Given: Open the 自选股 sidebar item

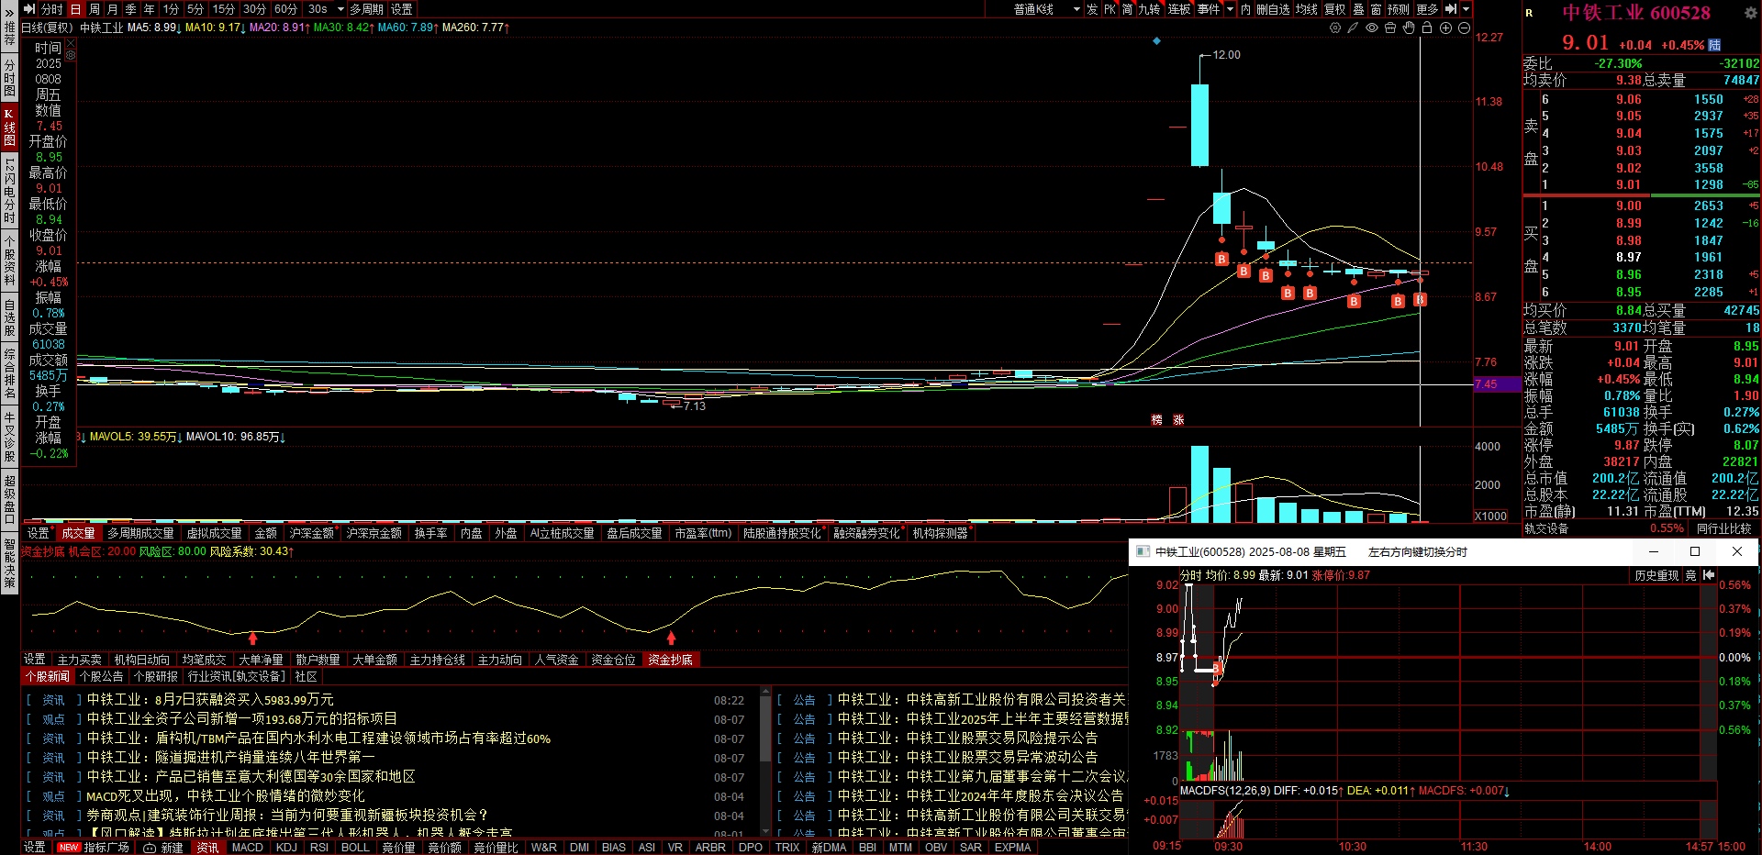Looking at the screenshot, I should (9, 319).
